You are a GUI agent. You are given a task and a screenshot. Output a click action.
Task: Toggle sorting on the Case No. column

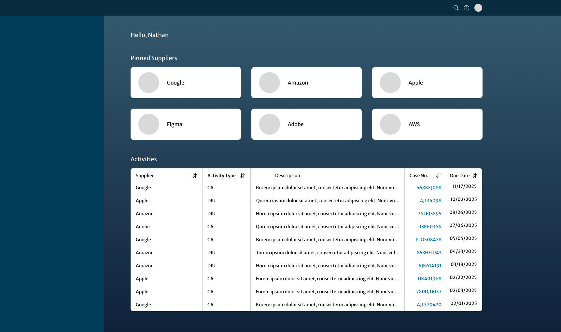[439, 175]
